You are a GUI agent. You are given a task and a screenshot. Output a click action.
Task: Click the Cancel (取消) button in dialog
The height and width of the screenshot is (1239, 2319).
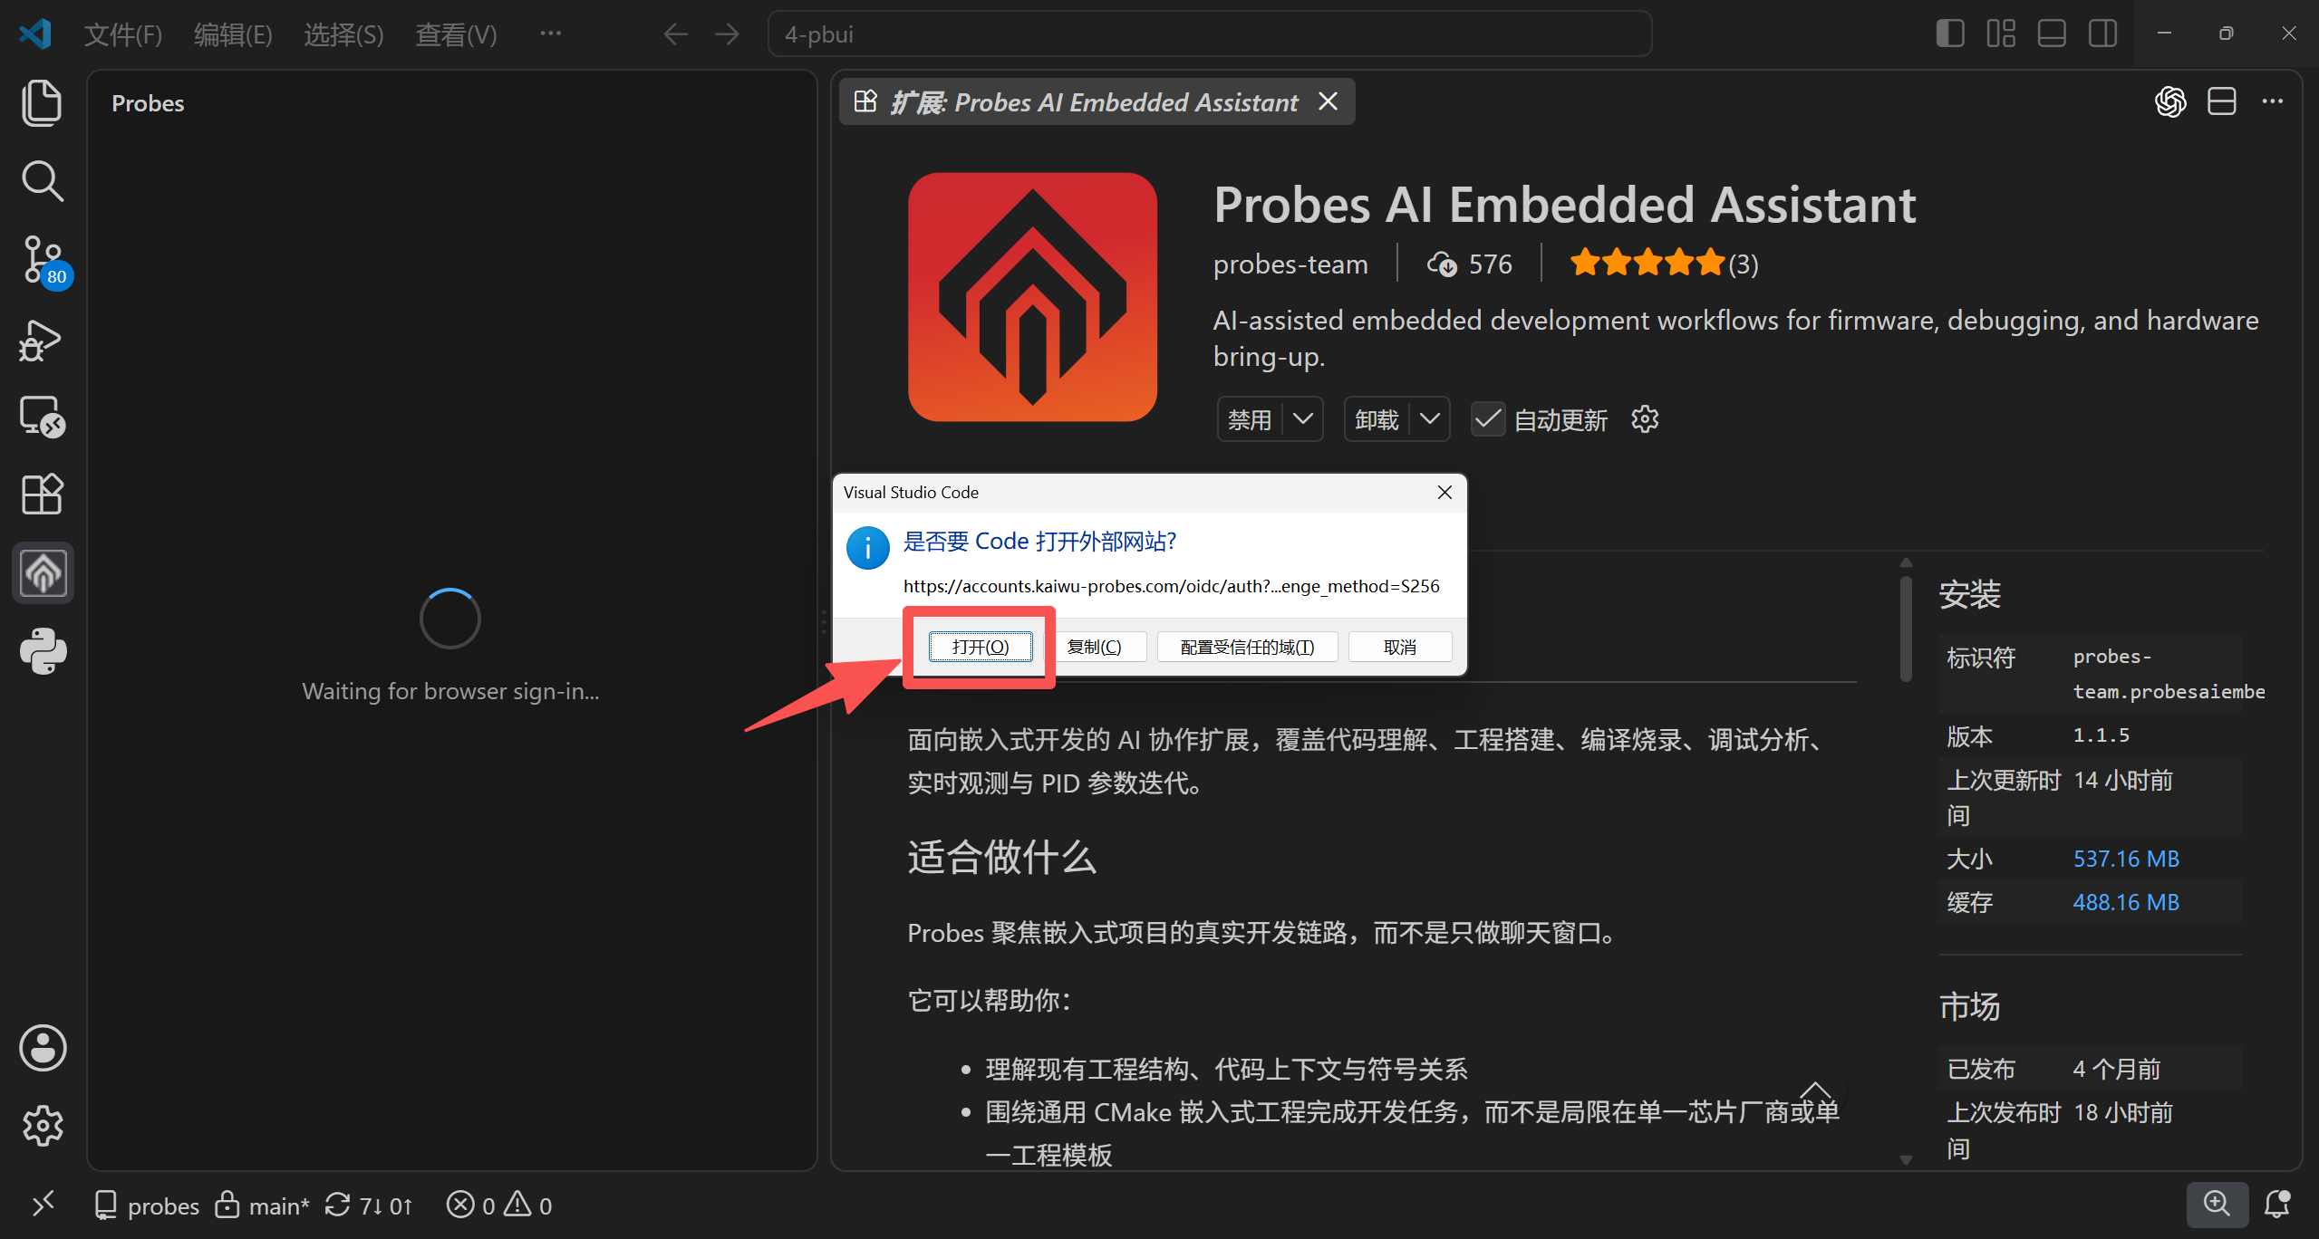pyautogui.click(x=1400, y=647)
